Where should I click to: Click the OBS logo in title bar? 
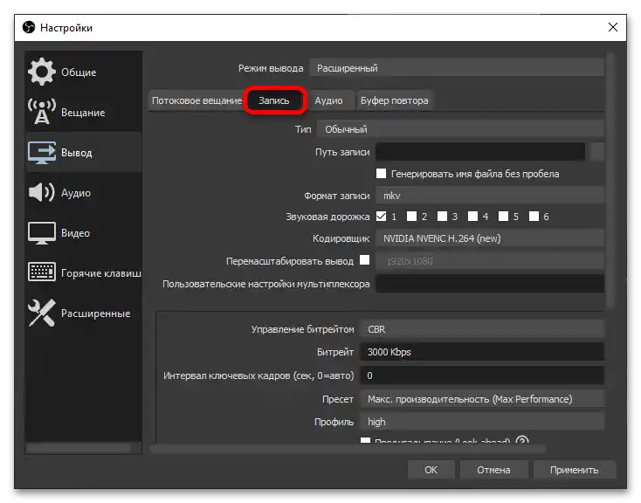coord(29,27)
